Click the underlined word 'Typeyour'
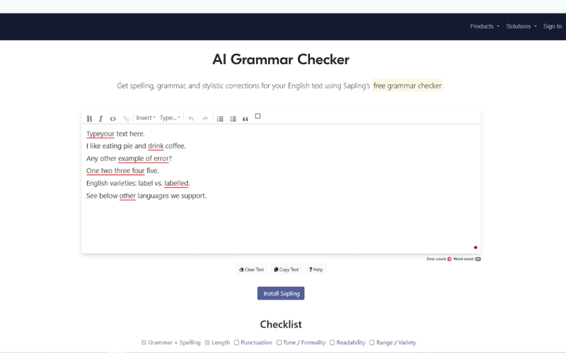This screenshot has height=353, width=566. (100, 133)
